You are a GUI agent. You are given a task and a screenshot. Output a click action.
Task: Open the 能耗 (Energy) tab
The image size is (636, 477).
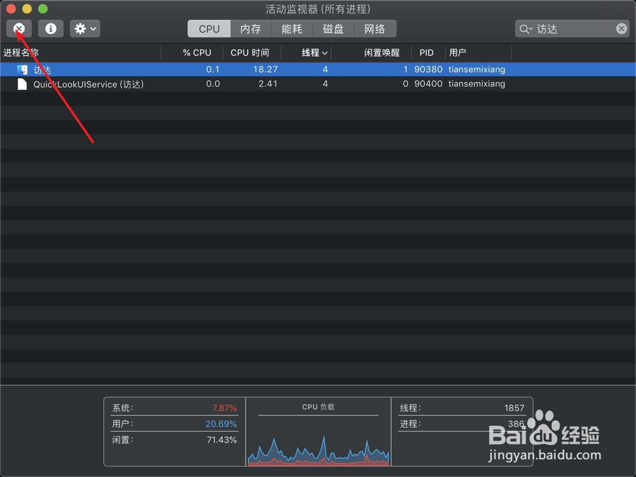pyautogui.click(x=291, y=28)
